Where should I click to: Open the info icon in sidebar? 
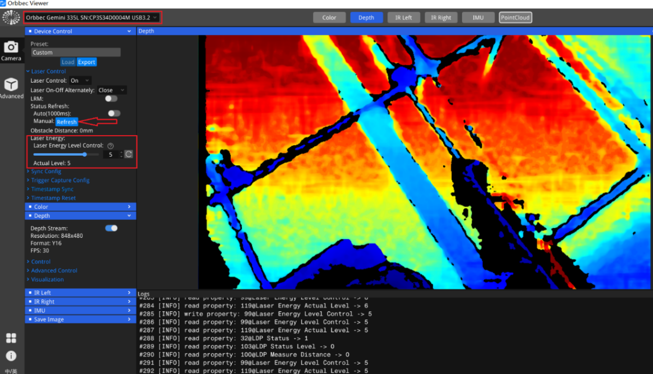[x=11, y=356]
